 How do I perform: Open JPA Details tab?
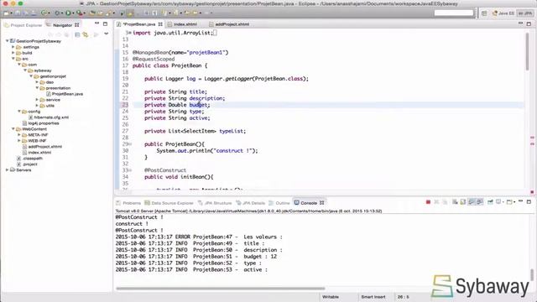pos(250,203)
